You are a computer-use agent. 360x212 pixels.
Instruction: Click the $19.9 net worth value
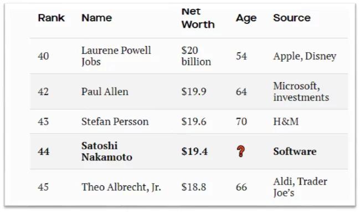click(x=194, y=92)
